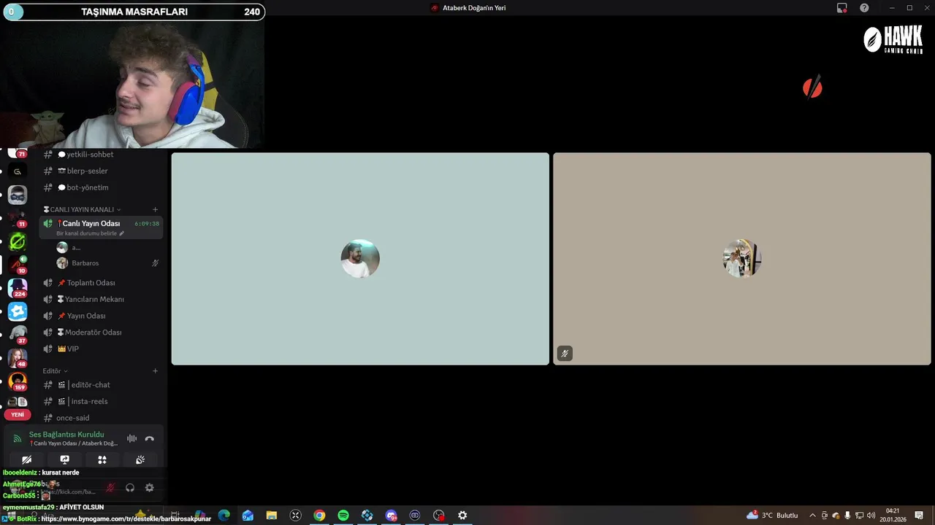Create channel in Editör category

[x=155, y=371]
